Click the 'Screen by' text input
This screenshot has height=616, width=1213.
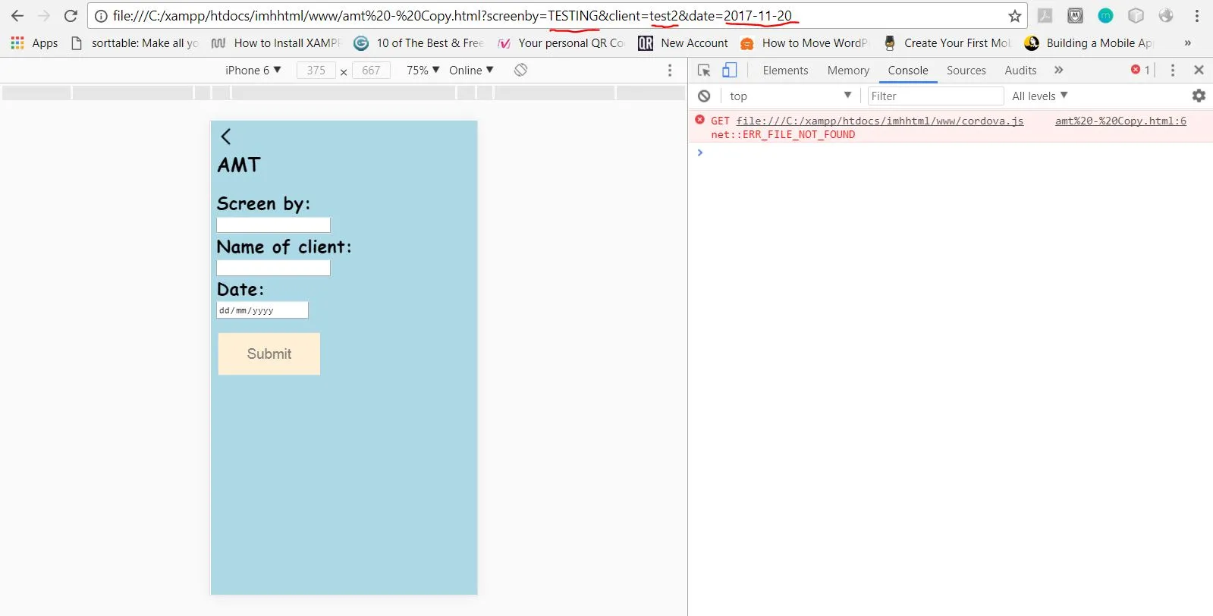click(x=273, y=225)
